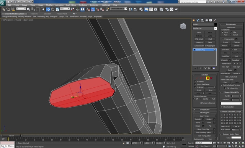Open the Rendering menu
The height and width of the screenshot is (148, 245).
tap(83, 5)
